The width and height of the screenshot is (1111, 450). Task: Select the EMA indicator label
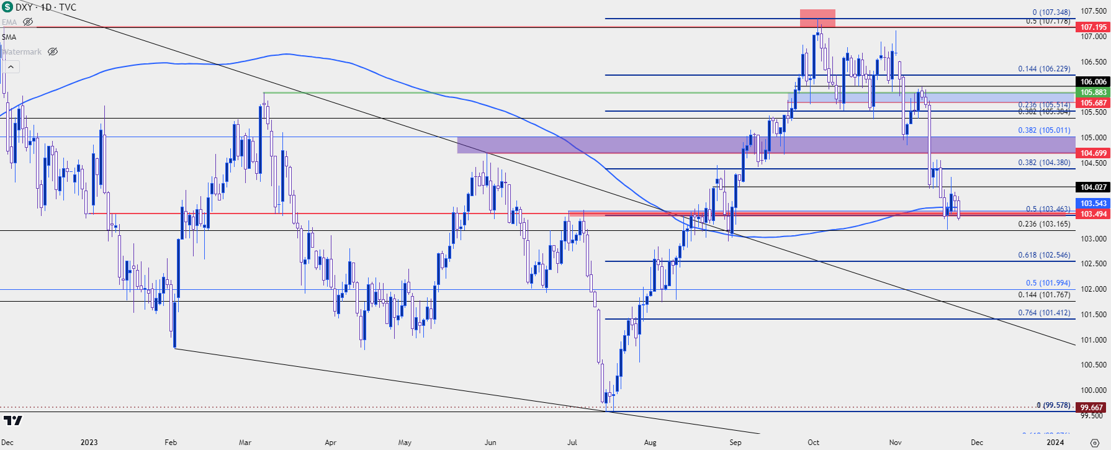click(9, 22)
